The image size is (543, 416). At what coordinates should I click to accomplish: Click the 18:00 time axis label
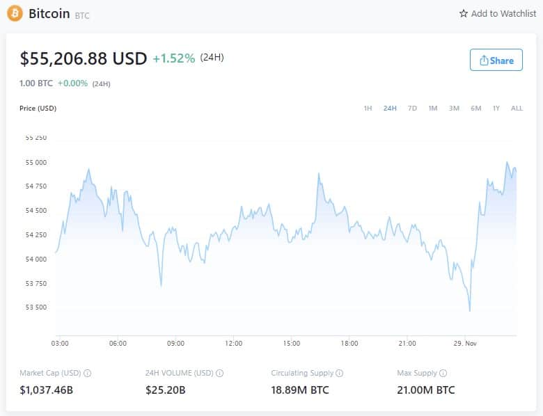tap(349, 344)
